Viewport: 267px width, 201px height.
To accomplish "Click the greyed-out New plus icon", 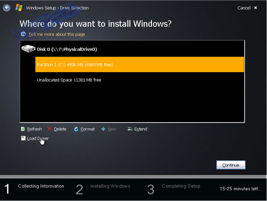I will [x=103, y=129].
